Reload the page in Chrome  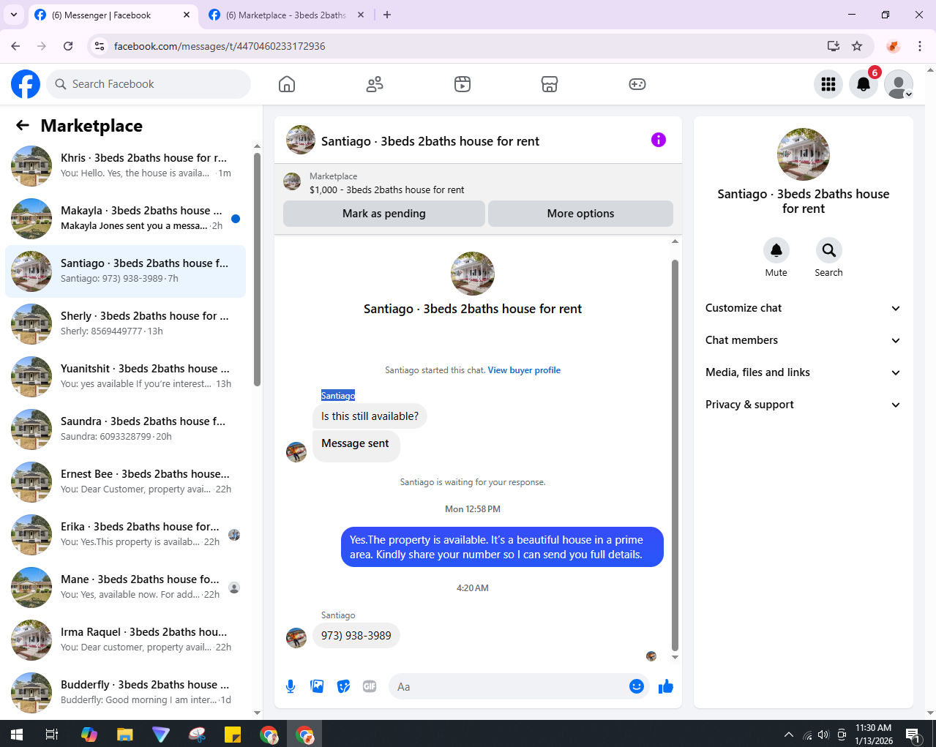click(x=68, y=46)
